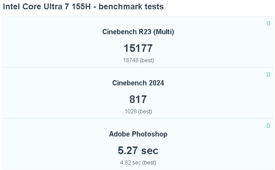Click the corner icon on Cinebench 2024 card
Image resolution: width=275 pixels, height=170 pixels.
coord(268,75)
